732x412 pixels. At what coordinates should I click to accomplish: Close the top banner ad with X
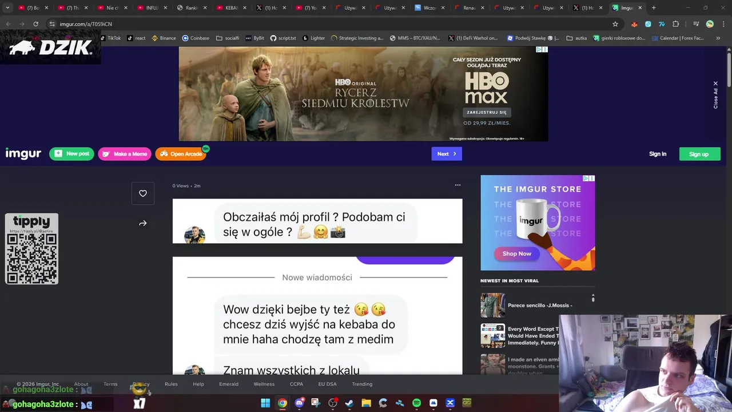[x=715, y=84]
